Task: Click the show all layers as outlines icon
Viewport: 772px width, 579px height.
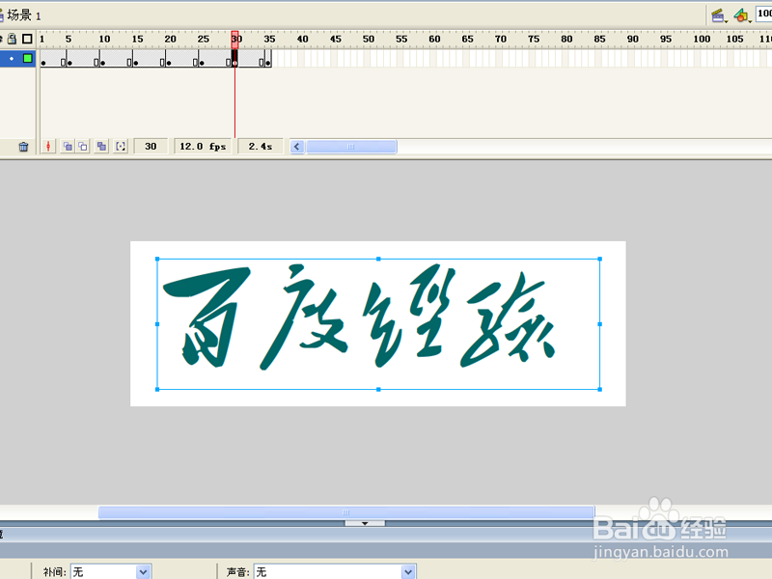Action: (28, 39)
